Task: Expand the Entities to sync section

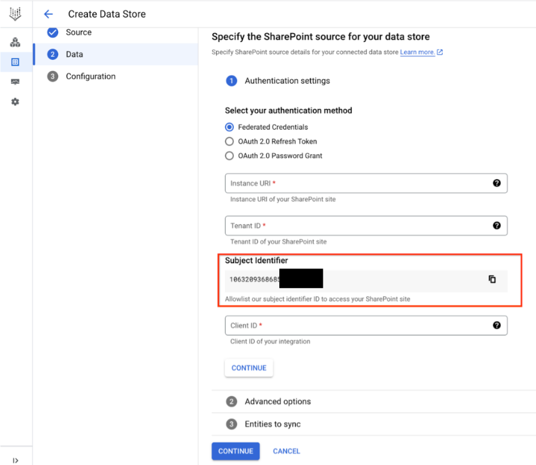Action: click(273, 424)
